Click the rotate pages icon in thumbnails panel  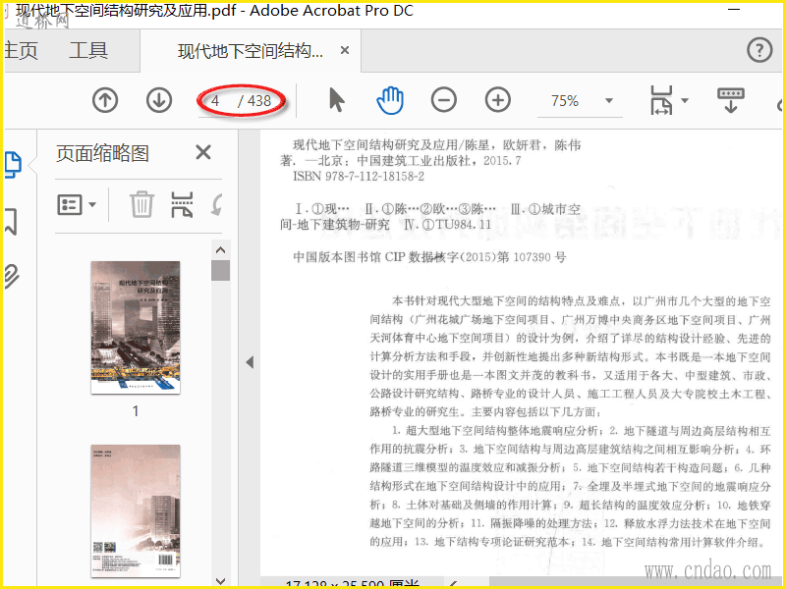pos(216,204)
